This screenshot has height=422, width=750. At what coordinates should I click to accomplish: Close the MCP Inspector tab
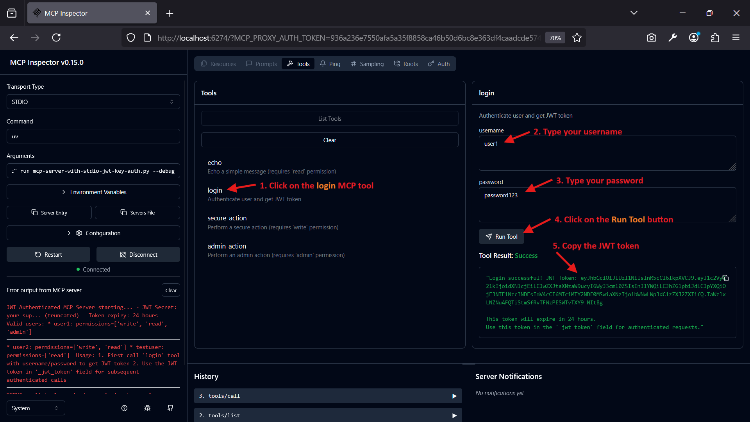148,13
